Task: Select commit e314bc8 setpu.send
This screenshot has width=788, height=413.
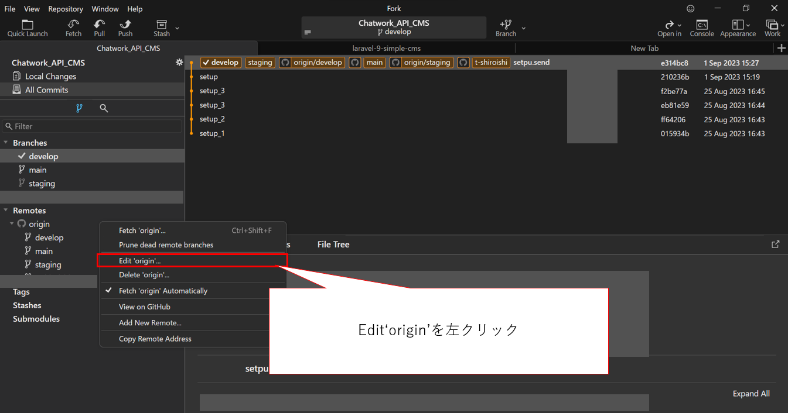Action: click(486, 63)
